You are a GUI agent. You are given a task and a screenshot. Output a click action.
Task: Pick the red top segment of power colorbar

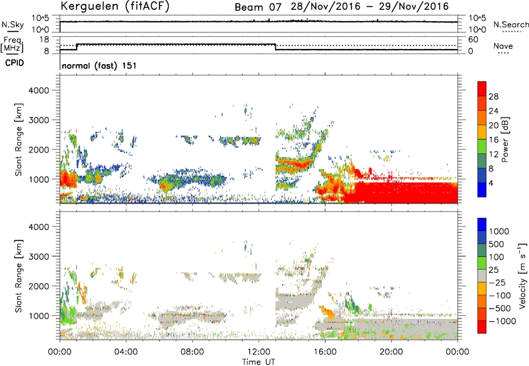click(482, 89)
